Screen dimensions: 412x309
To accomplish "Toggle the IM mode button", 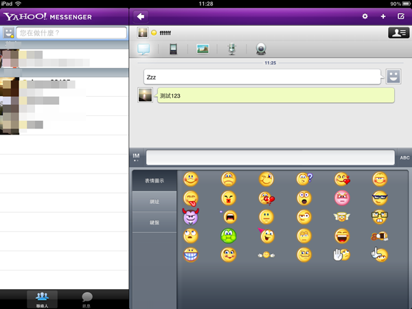I will point(136,157).
